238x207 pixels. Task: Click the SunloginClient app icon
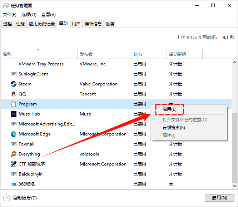14,74
